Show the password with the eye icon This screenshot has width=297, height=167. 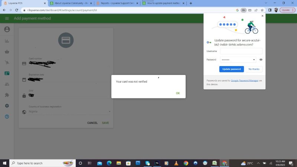(x=261, y=59)
